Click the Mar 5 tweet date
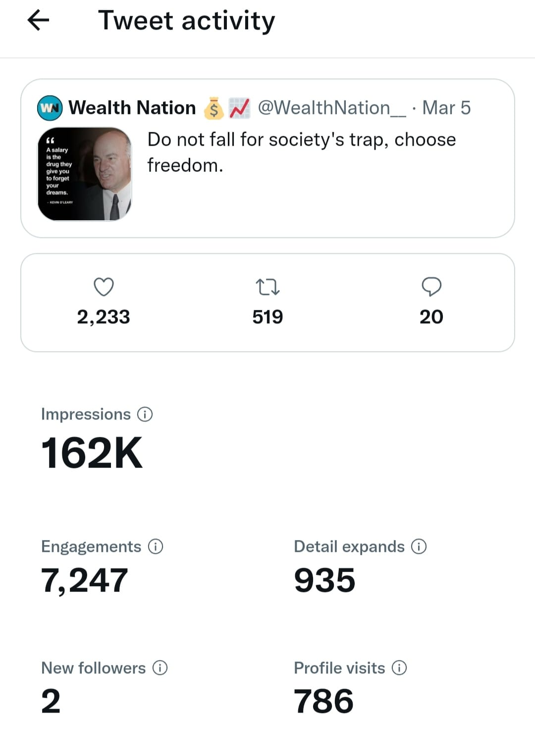Screen dimensions: 535x731 446,108
